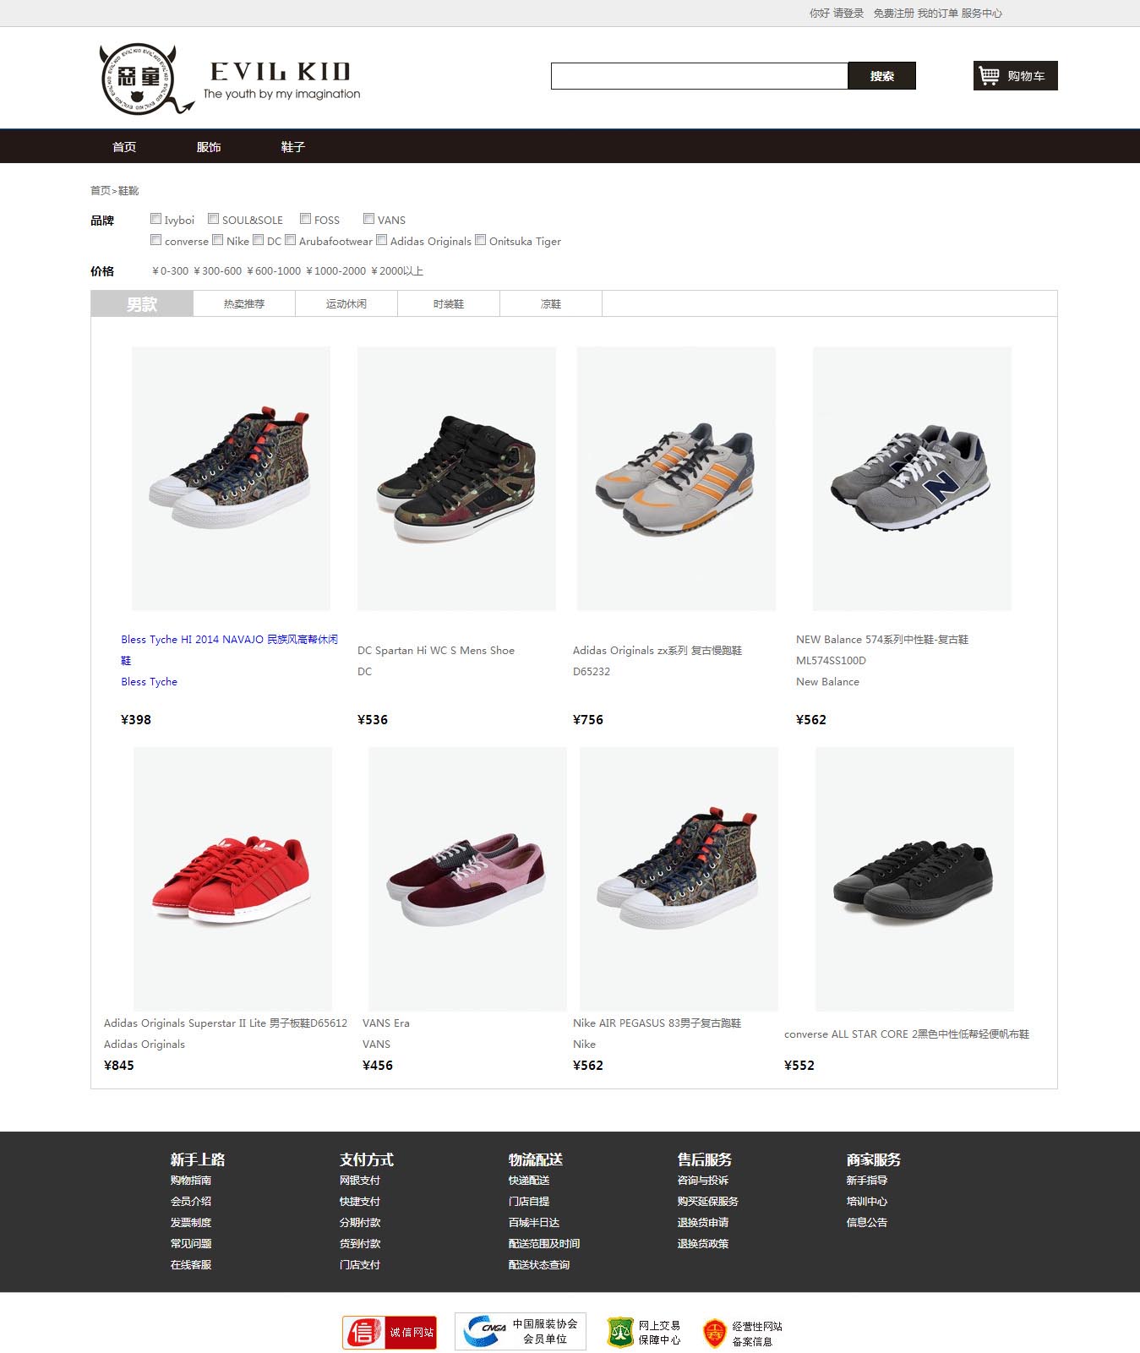The height and width of the screenshot is (1353, 1140).
Task: Open the shopping cart (购物车)
Action: [1015, 76]
